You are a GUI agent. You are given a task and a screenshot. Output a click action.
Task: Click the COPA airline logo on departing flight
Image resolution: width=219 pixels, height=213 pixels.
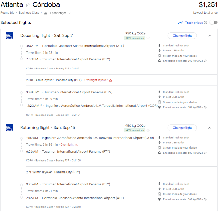click(10, 36)
